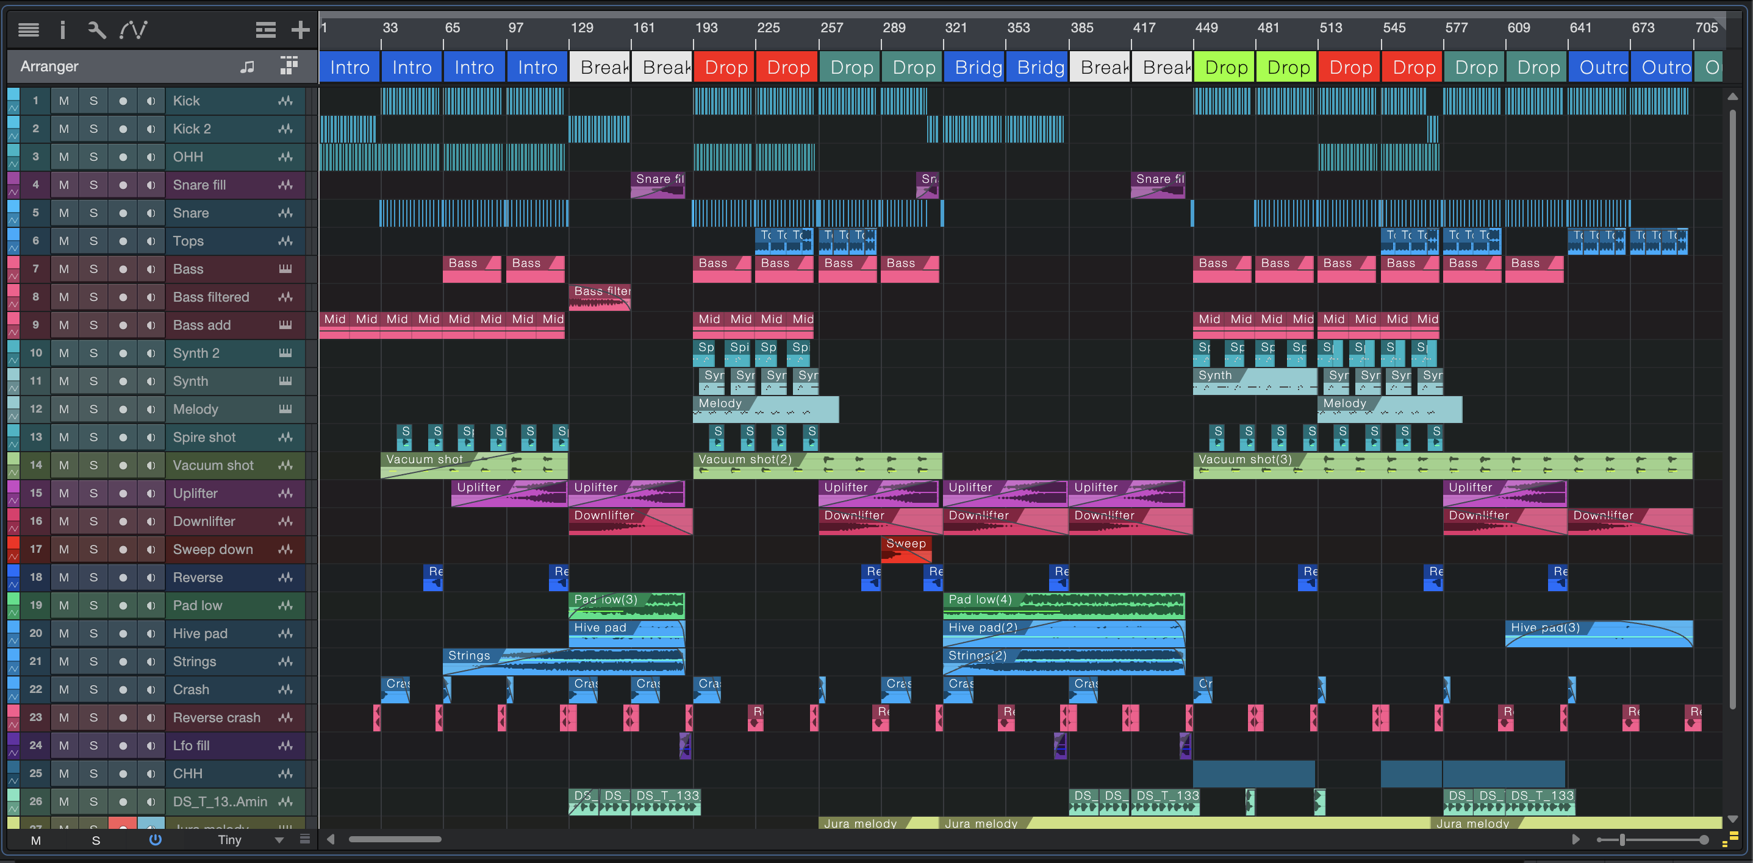Viewport: 1753px width, 863px height.
Task: Click the add tracks plus icon
Action: [300, 29]
